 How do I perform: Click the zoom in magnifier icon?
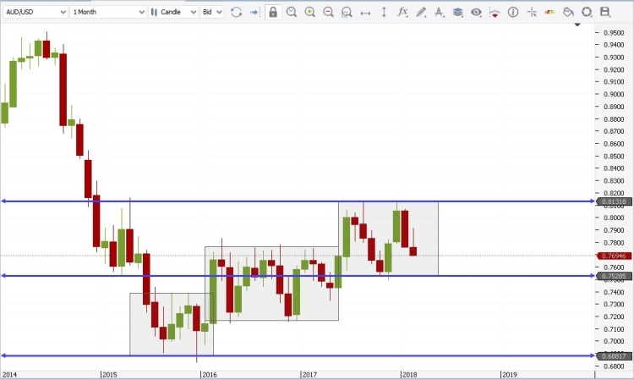(310, 12)
